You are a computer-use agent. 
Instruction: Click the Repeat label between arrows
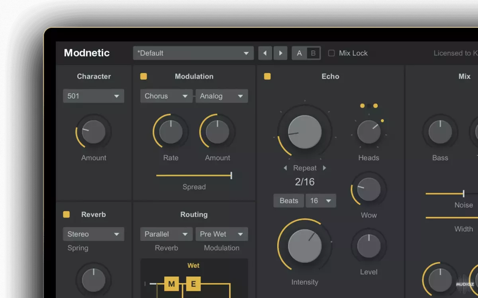(305, 168)
